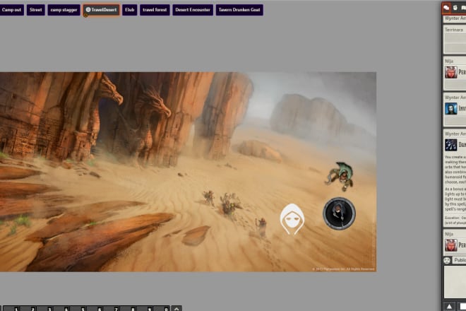
Task: Click macro hotbar slot 8
Action: 127,308
